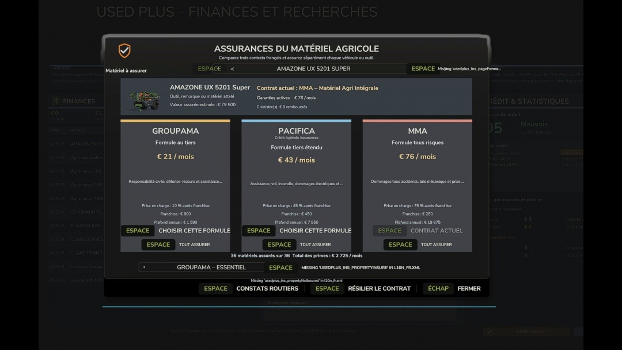Screen dimensions: 622x350
Task: Click 'Franchise : € 800' on GROUPAMA card
Action: tap(175, 214)
